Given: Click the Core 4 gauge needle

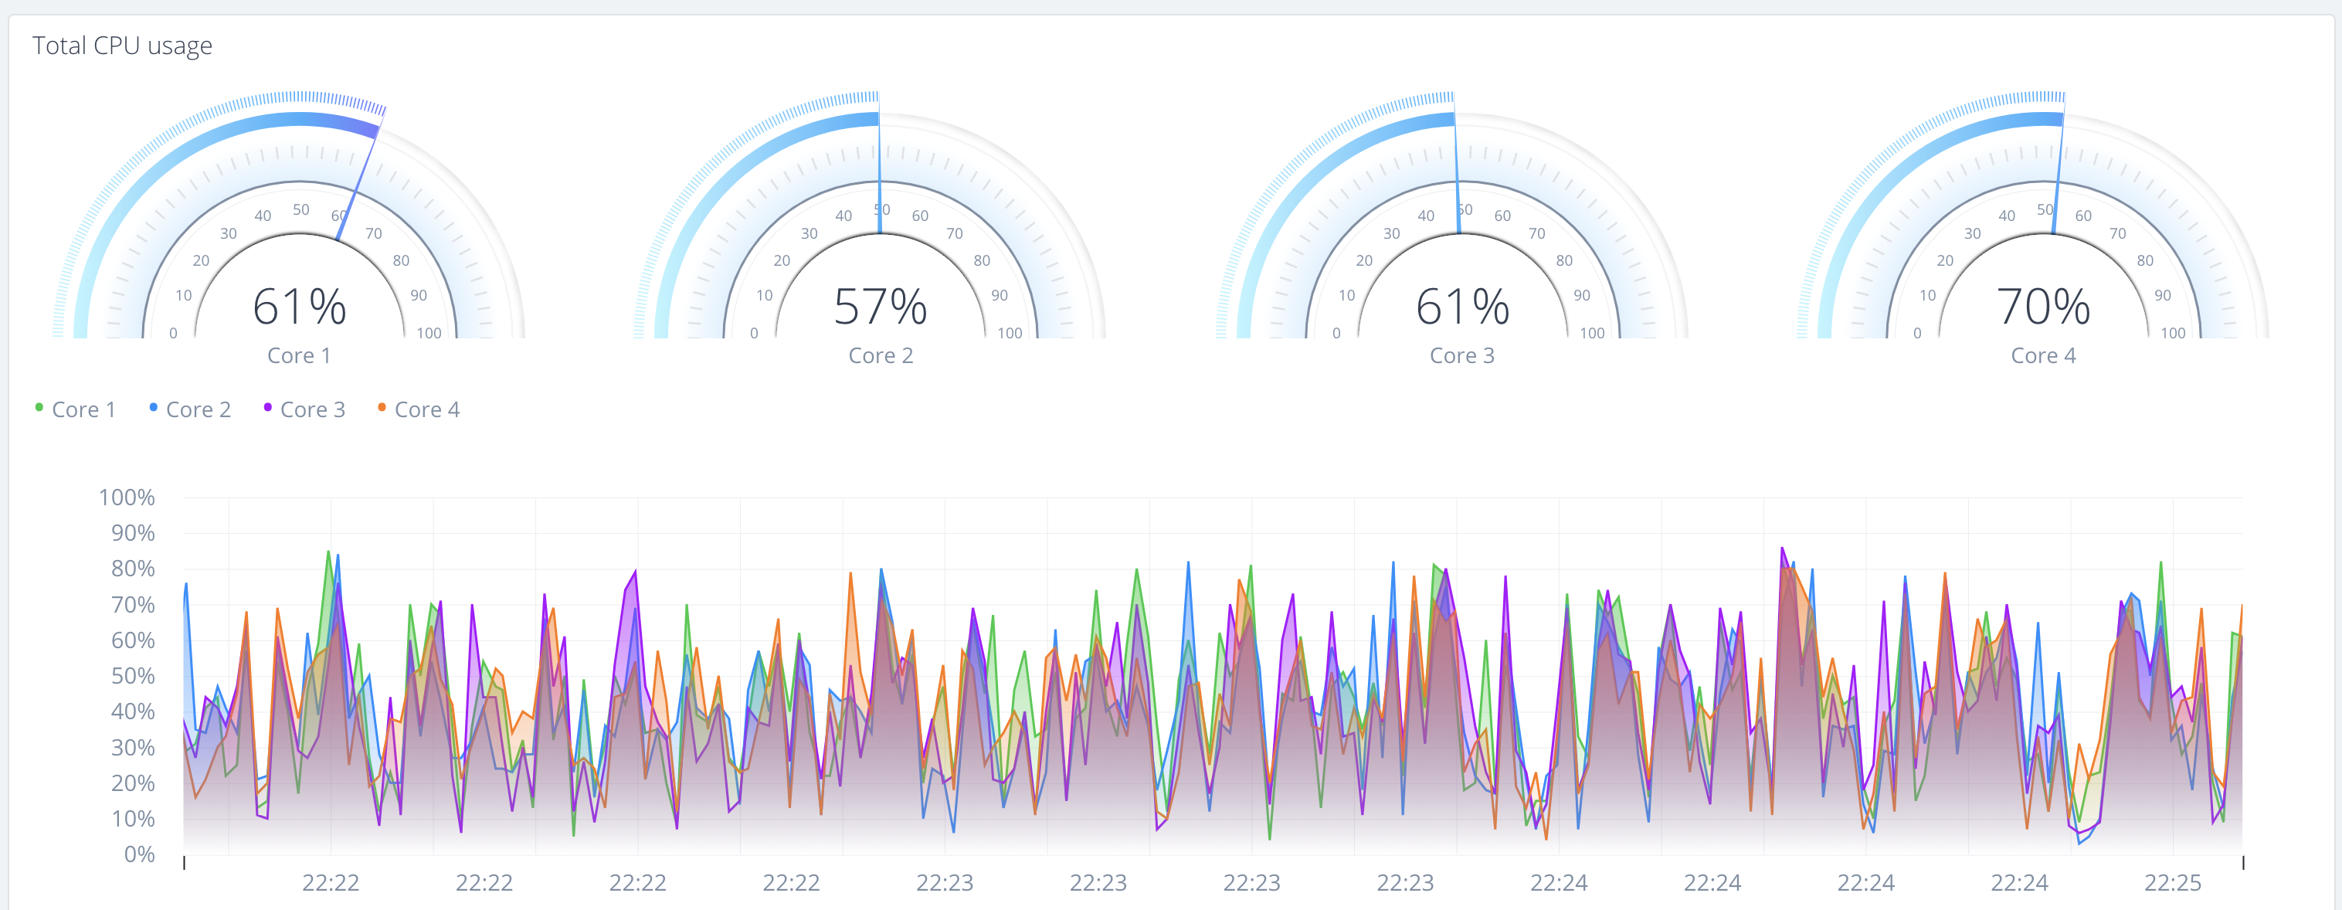Looking at the screenshot, I should 2059,164.
